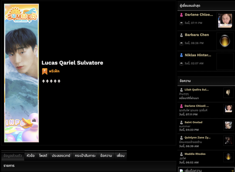
Task: Click the ผู้เยี่ยมชมล่าสุด panel header
Action: click(x=206, y=6)
